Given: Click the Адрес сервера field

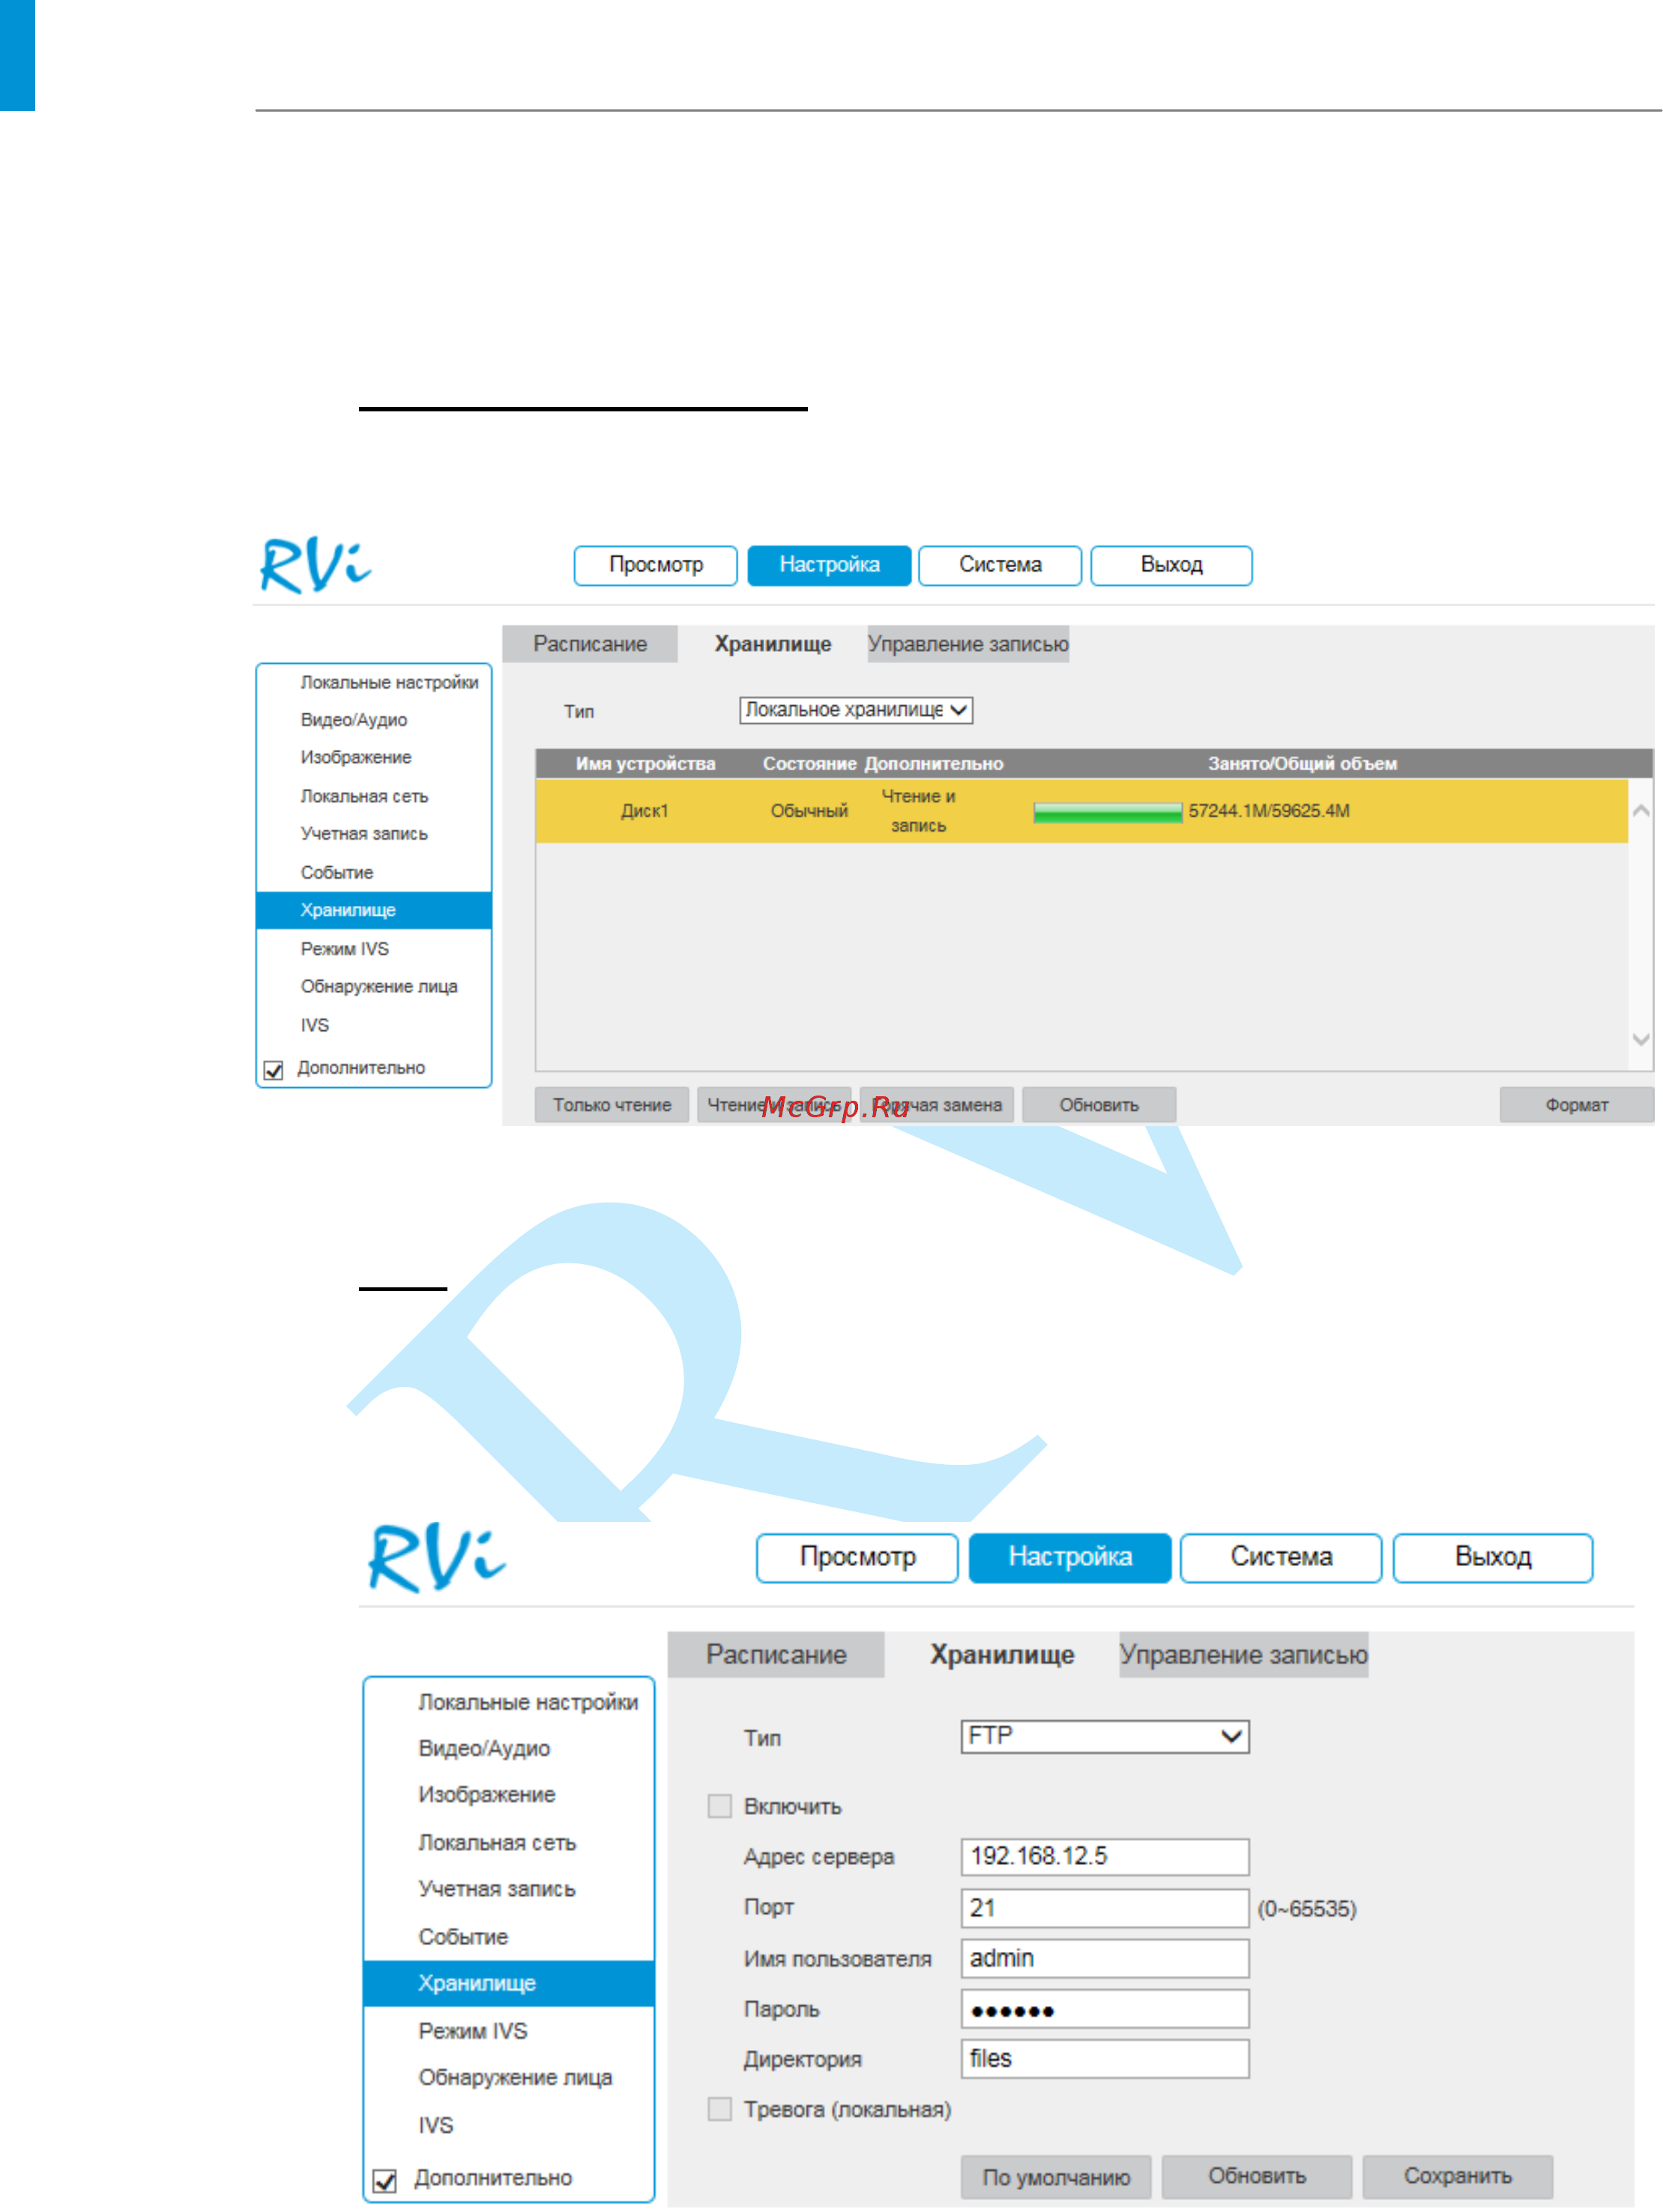Looking at the screenshot, I should (x=1105, y=1857).
